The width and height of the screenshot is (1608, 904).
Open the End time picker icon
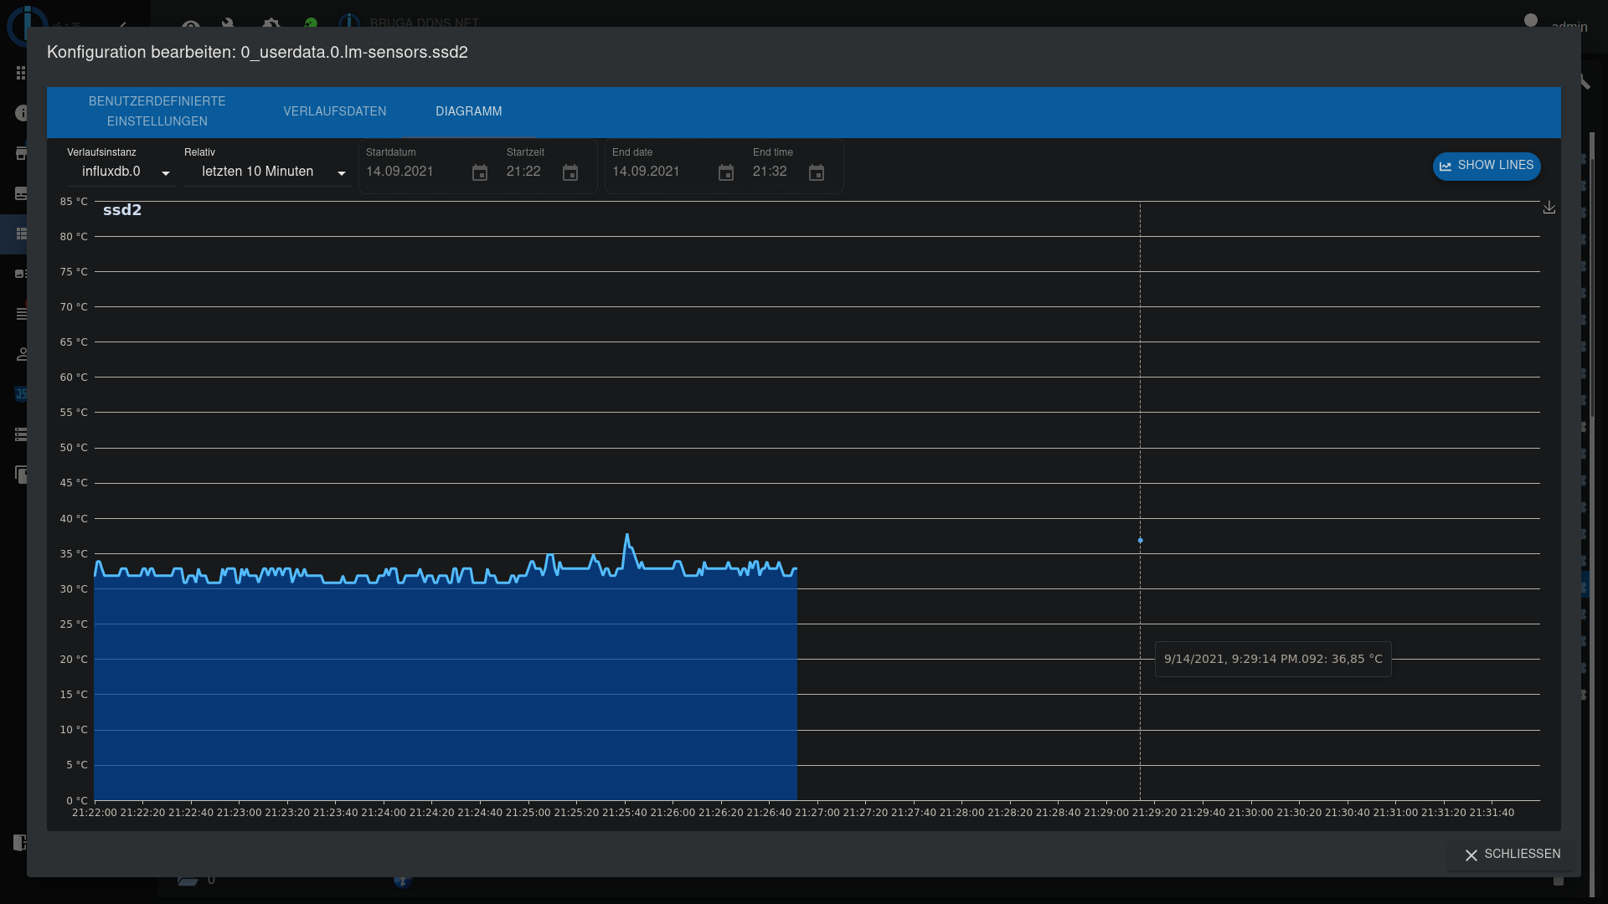pos(817,172)
